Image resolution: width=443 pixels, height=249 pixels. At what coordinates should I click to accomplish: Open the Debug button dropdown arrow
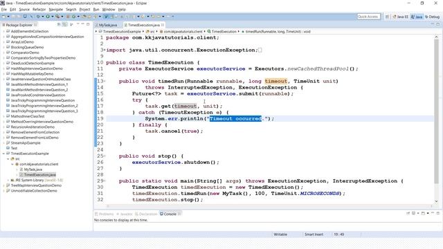43,17
